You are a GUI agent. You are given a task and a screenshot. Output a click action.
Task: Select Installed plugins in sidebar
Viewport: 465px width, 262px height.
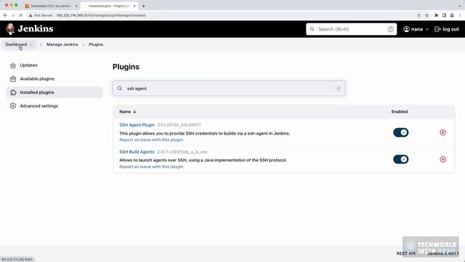[x=54, y=92]
